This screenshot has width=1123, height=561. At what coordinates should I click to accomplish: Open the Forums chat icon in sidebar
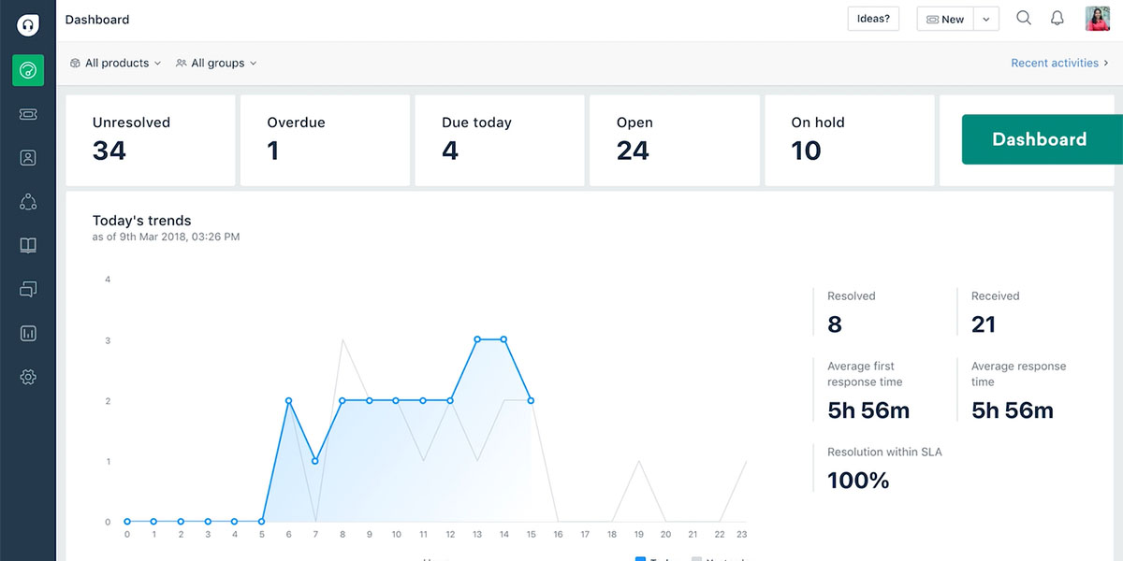(x=28, y=290)
